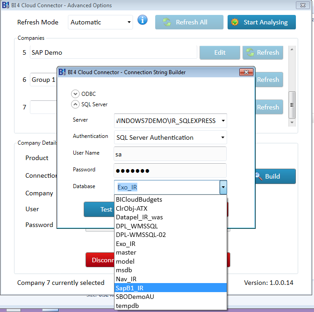Click Refresh button for company 7
Screen dimensions: 314x312
269,107
